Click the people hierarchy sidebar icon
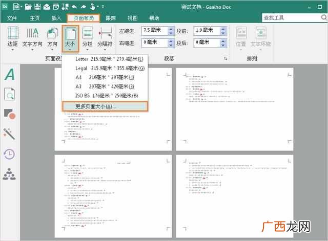 [9, 174]
